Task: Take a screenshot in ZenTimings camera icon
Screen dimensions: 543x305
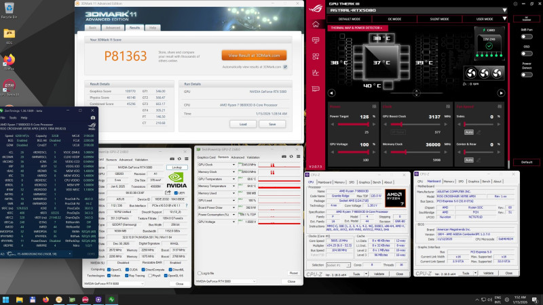Action: pyautogui.click(x=93, y=117)
